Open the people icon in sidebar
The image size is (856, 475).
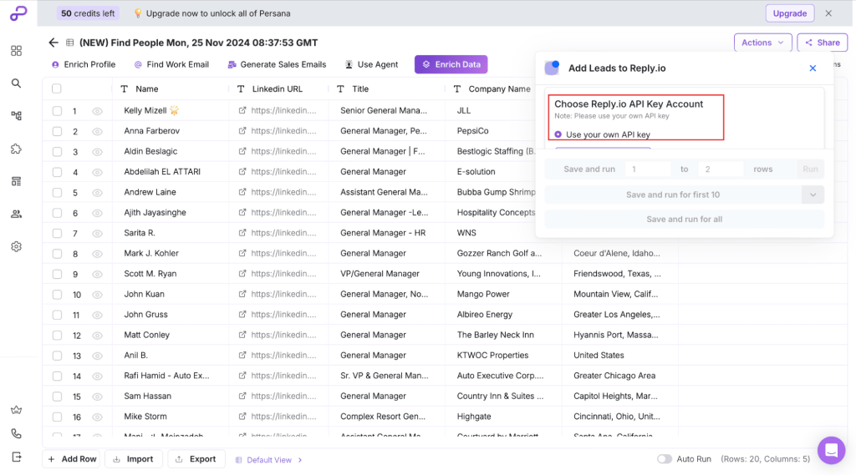[17, 214]
